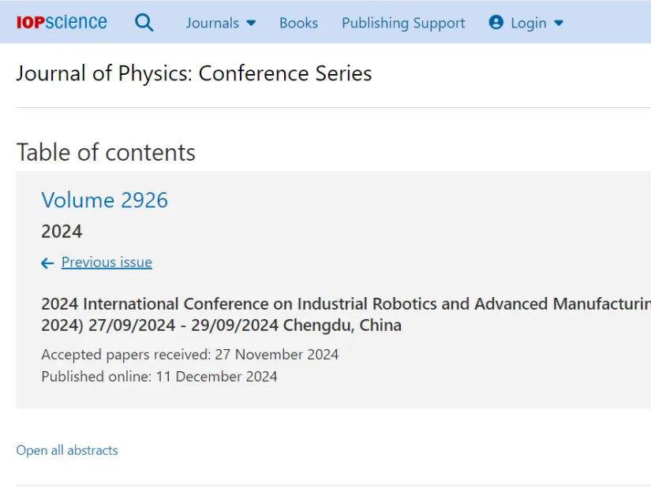The height and width of the screenshot is (487, 651).
Task: Click the Table of contents heading
Action: 106,152
